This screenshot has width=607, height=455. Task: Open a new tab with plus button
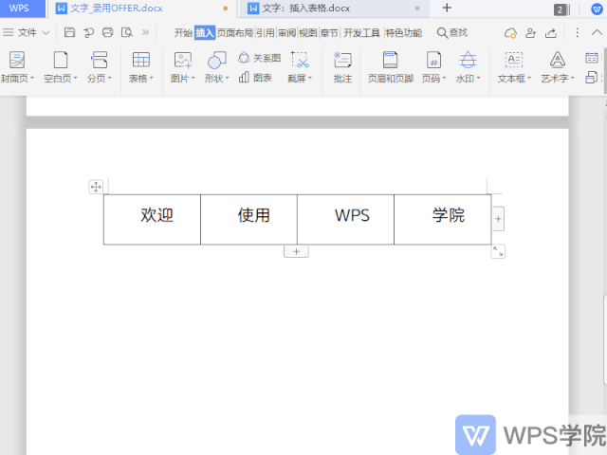[x=447, y=8]
